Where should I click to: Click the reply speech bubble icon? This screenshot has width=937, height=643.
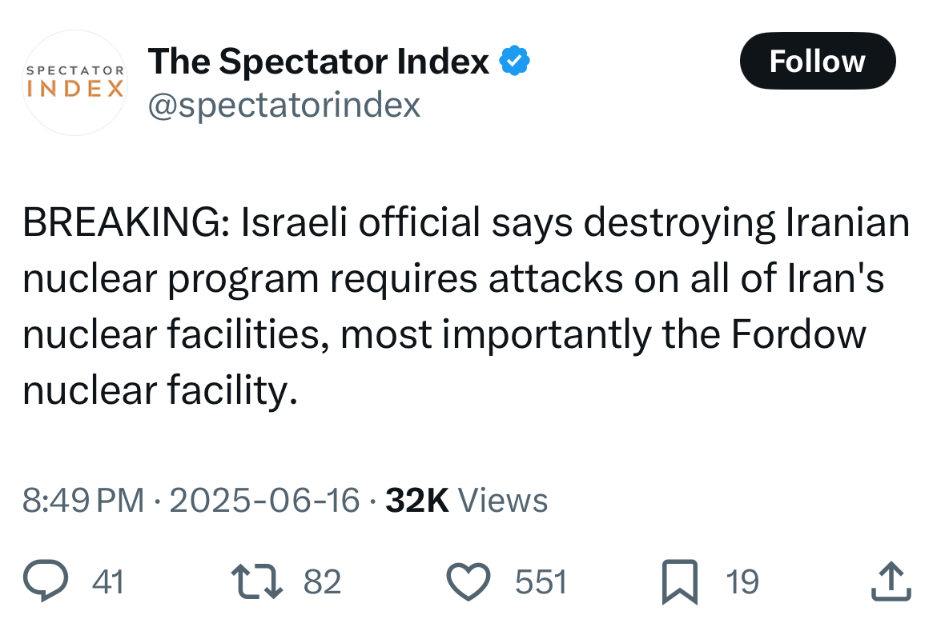tap(46, 581)
